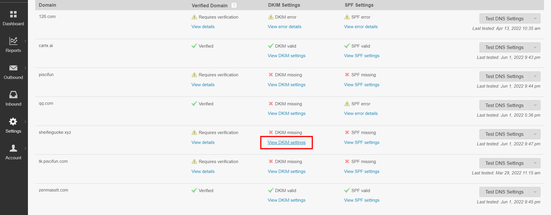Screen dimensions: 551x215
Task: Click the DKIM error warning icon for 126.com
Action: [x=271, y=17]
